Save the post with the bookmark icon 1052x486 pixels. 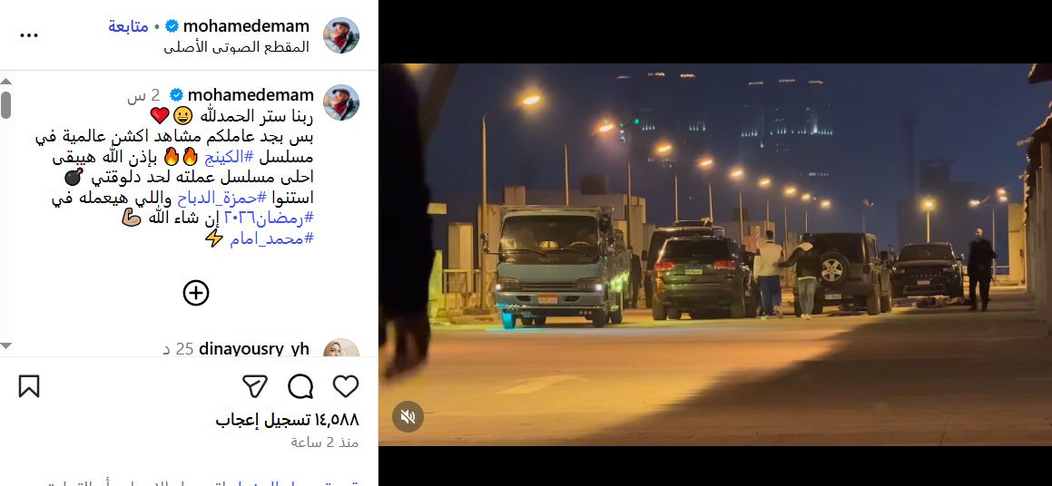click(29, 386)
